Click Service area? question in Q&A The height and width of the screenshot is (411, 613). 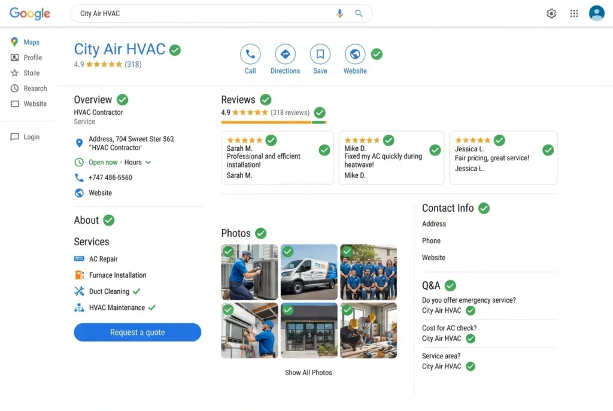click(441, 356)
